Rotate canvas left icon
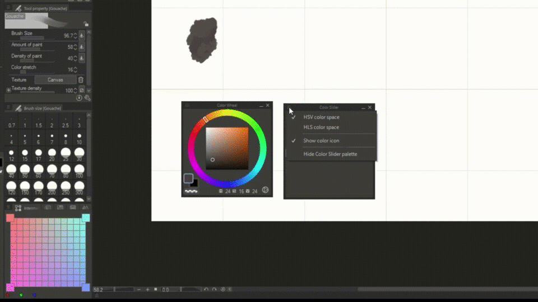Viewport: 538px width, 302px height. point(206,289)
